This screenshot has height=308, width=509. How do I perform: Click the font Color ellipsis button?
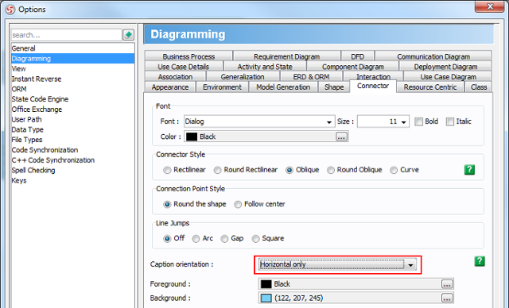(341, 137)
